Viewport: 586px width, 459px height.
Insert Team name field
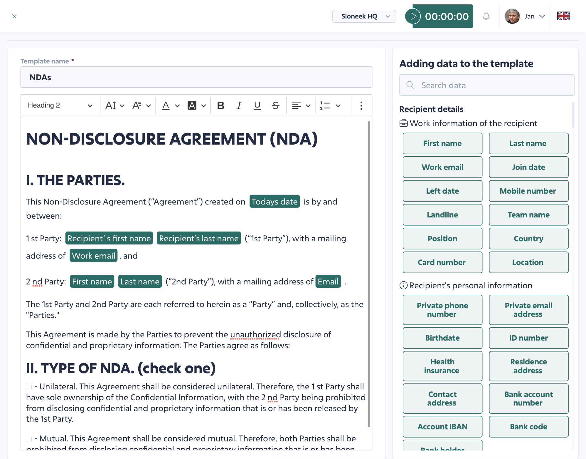pyautogui.click(x=528, y=215)
